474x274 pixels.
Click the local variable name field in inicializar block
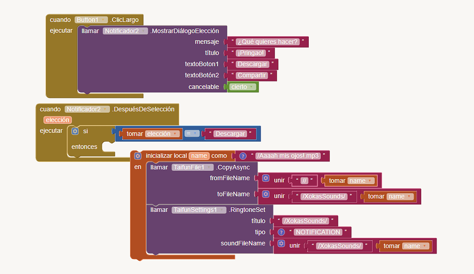pos(199,156)
